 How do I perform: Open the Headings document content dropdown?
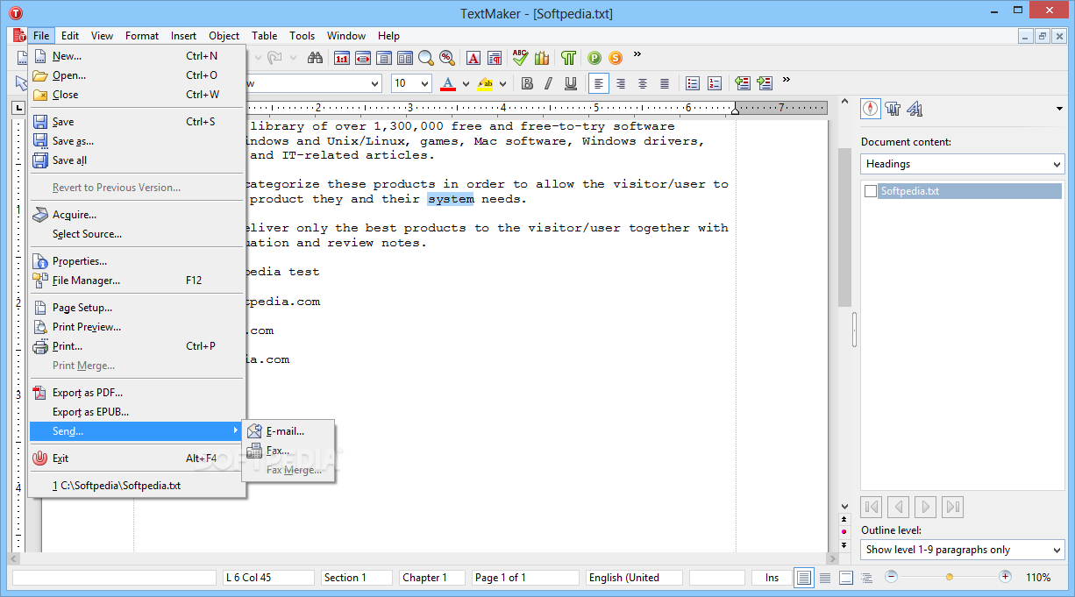(x=962, y=164)
